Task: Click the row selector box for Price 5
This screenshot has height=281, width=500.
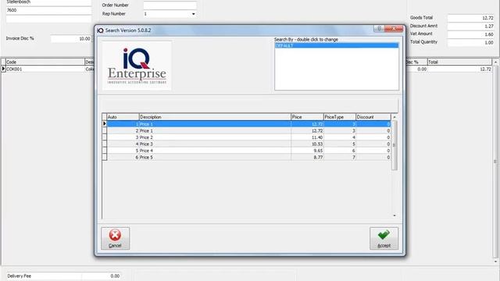Action: click(104, 158)
